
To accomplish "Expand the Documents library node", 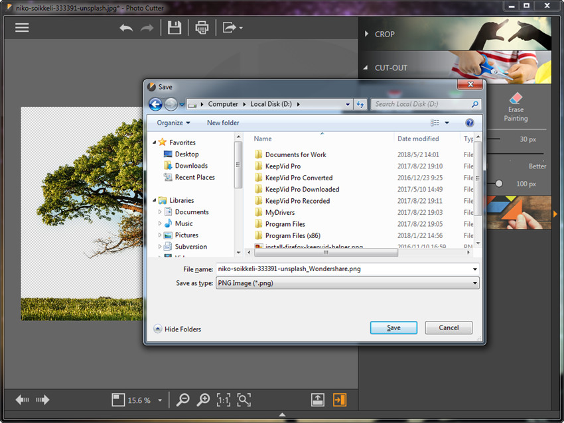I will [x=160, y=212].
